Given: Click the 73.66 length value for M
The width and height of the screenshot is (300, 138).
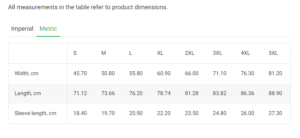Looking at the screenshot, I should tap(108, 93).
